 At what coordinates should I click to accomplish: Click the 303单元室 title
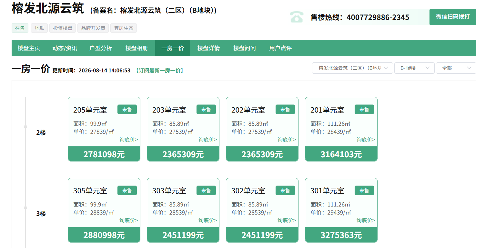[169, 191]
